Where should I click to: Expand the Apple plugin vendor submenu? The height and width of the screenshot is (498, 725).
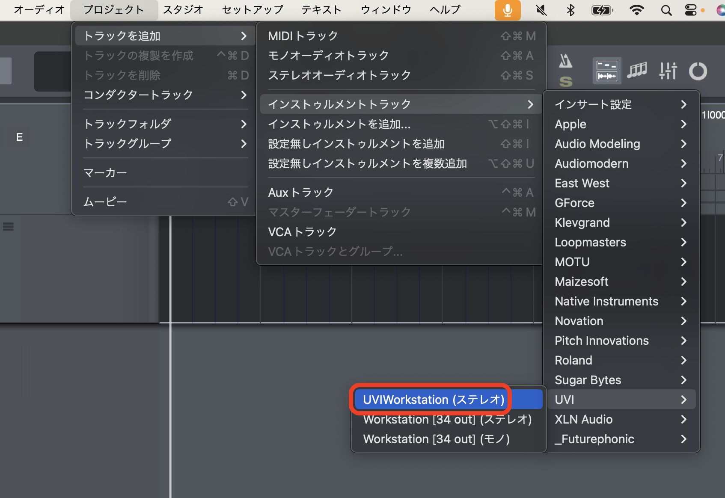click(x=621, y=124)
